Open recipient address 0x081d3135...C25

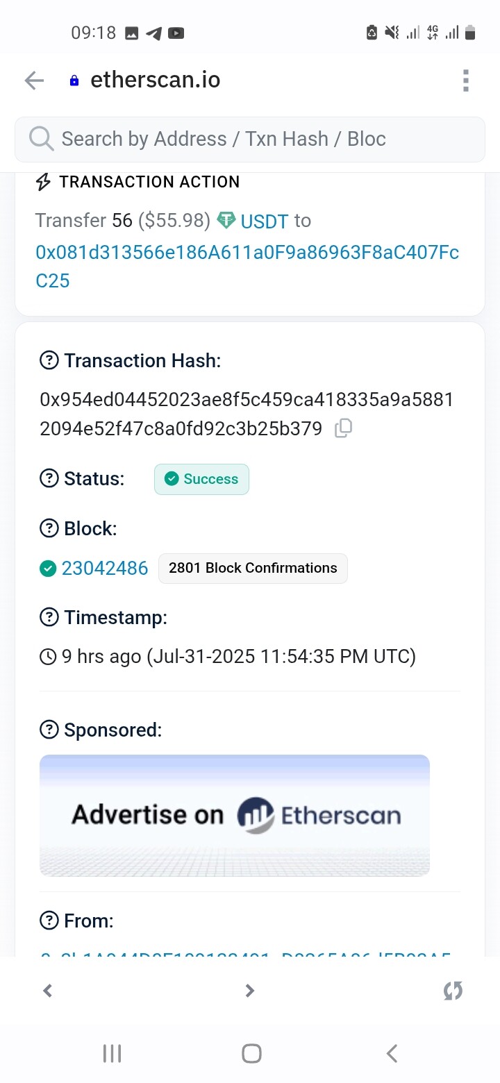247,266
